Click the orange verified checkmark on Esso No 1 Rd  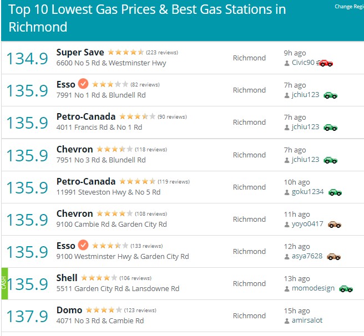83,84
